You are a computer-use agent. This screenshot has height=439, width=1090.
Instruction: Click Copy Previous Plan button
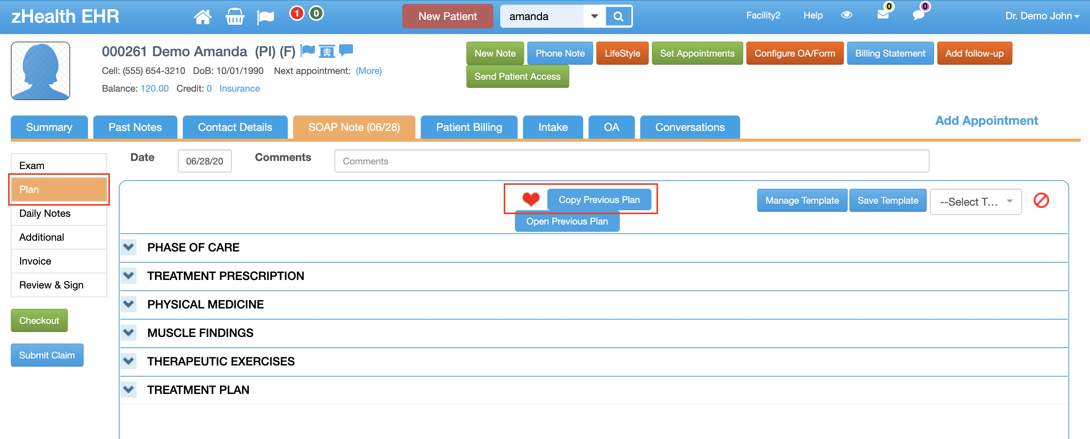(x=599, y=199)
